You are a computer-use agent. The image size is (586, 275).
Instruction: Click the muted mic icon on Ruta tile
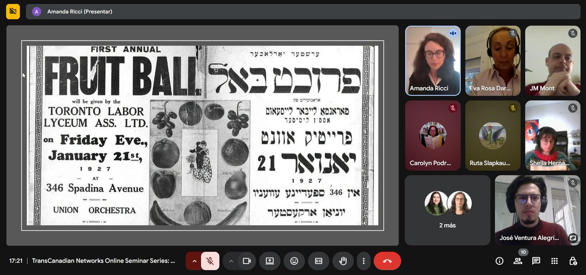point(513,108)
